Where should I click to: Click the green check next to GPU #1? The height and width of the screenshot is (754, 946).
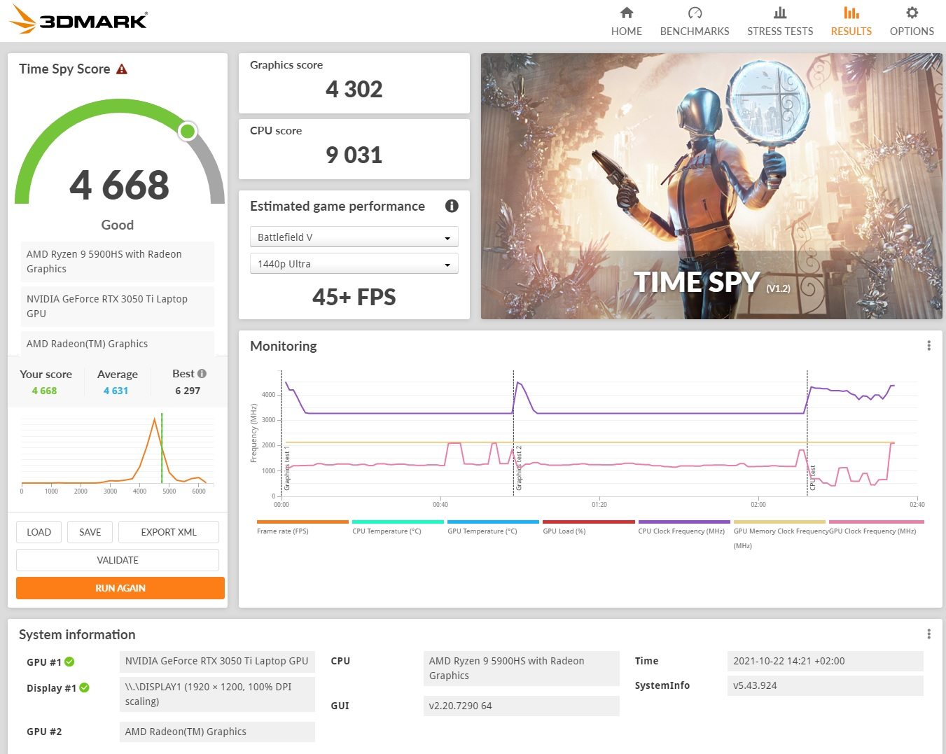(69, 662)
